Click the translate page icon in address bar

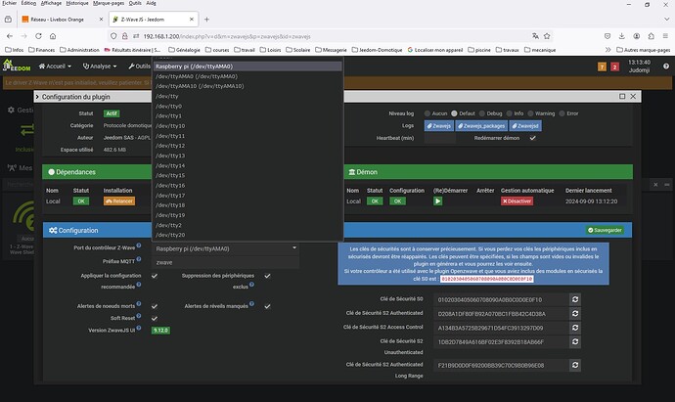click(x=535, y=36)
